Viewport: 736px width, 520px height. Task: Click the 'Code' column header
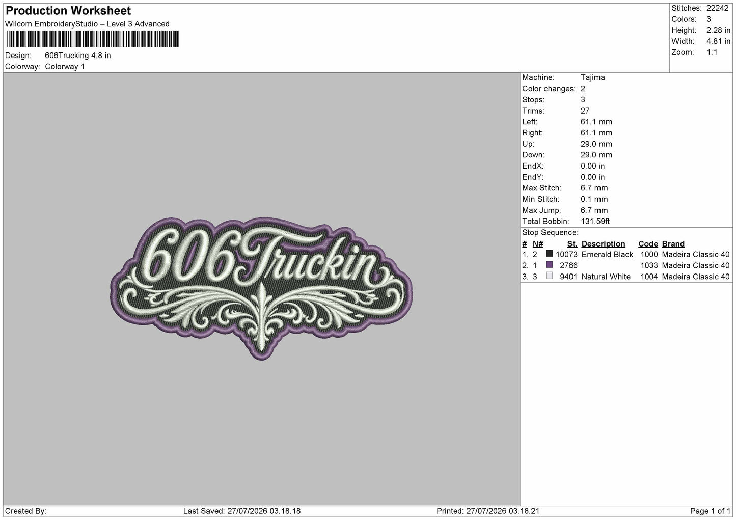pyautogui.click(x=648, y=244)
